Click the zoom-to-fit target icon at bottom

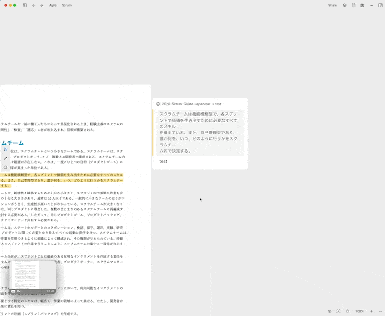click(x=338, y=311)
